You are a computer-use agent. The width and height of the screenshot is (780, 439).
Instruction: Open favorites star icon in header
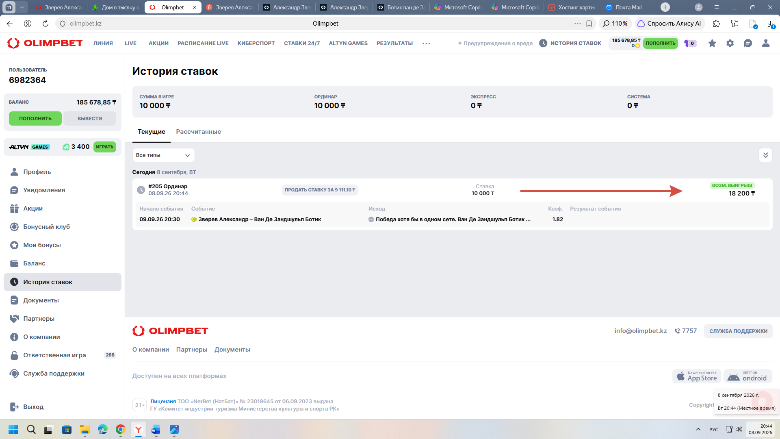point(712,43)
